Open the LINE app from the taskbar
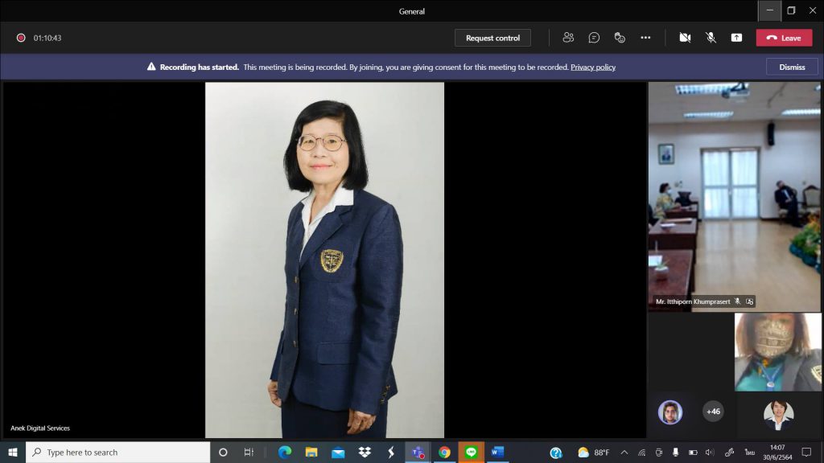This screenshot has height=463, width=824. coord(471,452)
